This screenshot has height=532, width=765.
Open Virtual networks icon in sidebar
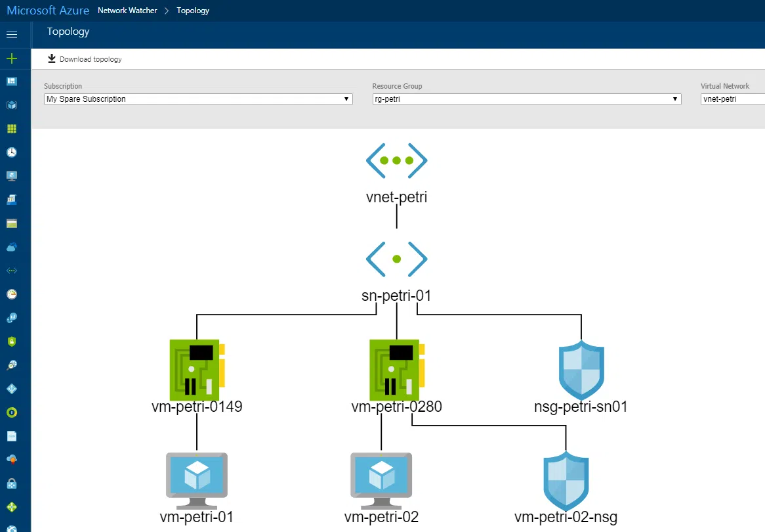12,270
